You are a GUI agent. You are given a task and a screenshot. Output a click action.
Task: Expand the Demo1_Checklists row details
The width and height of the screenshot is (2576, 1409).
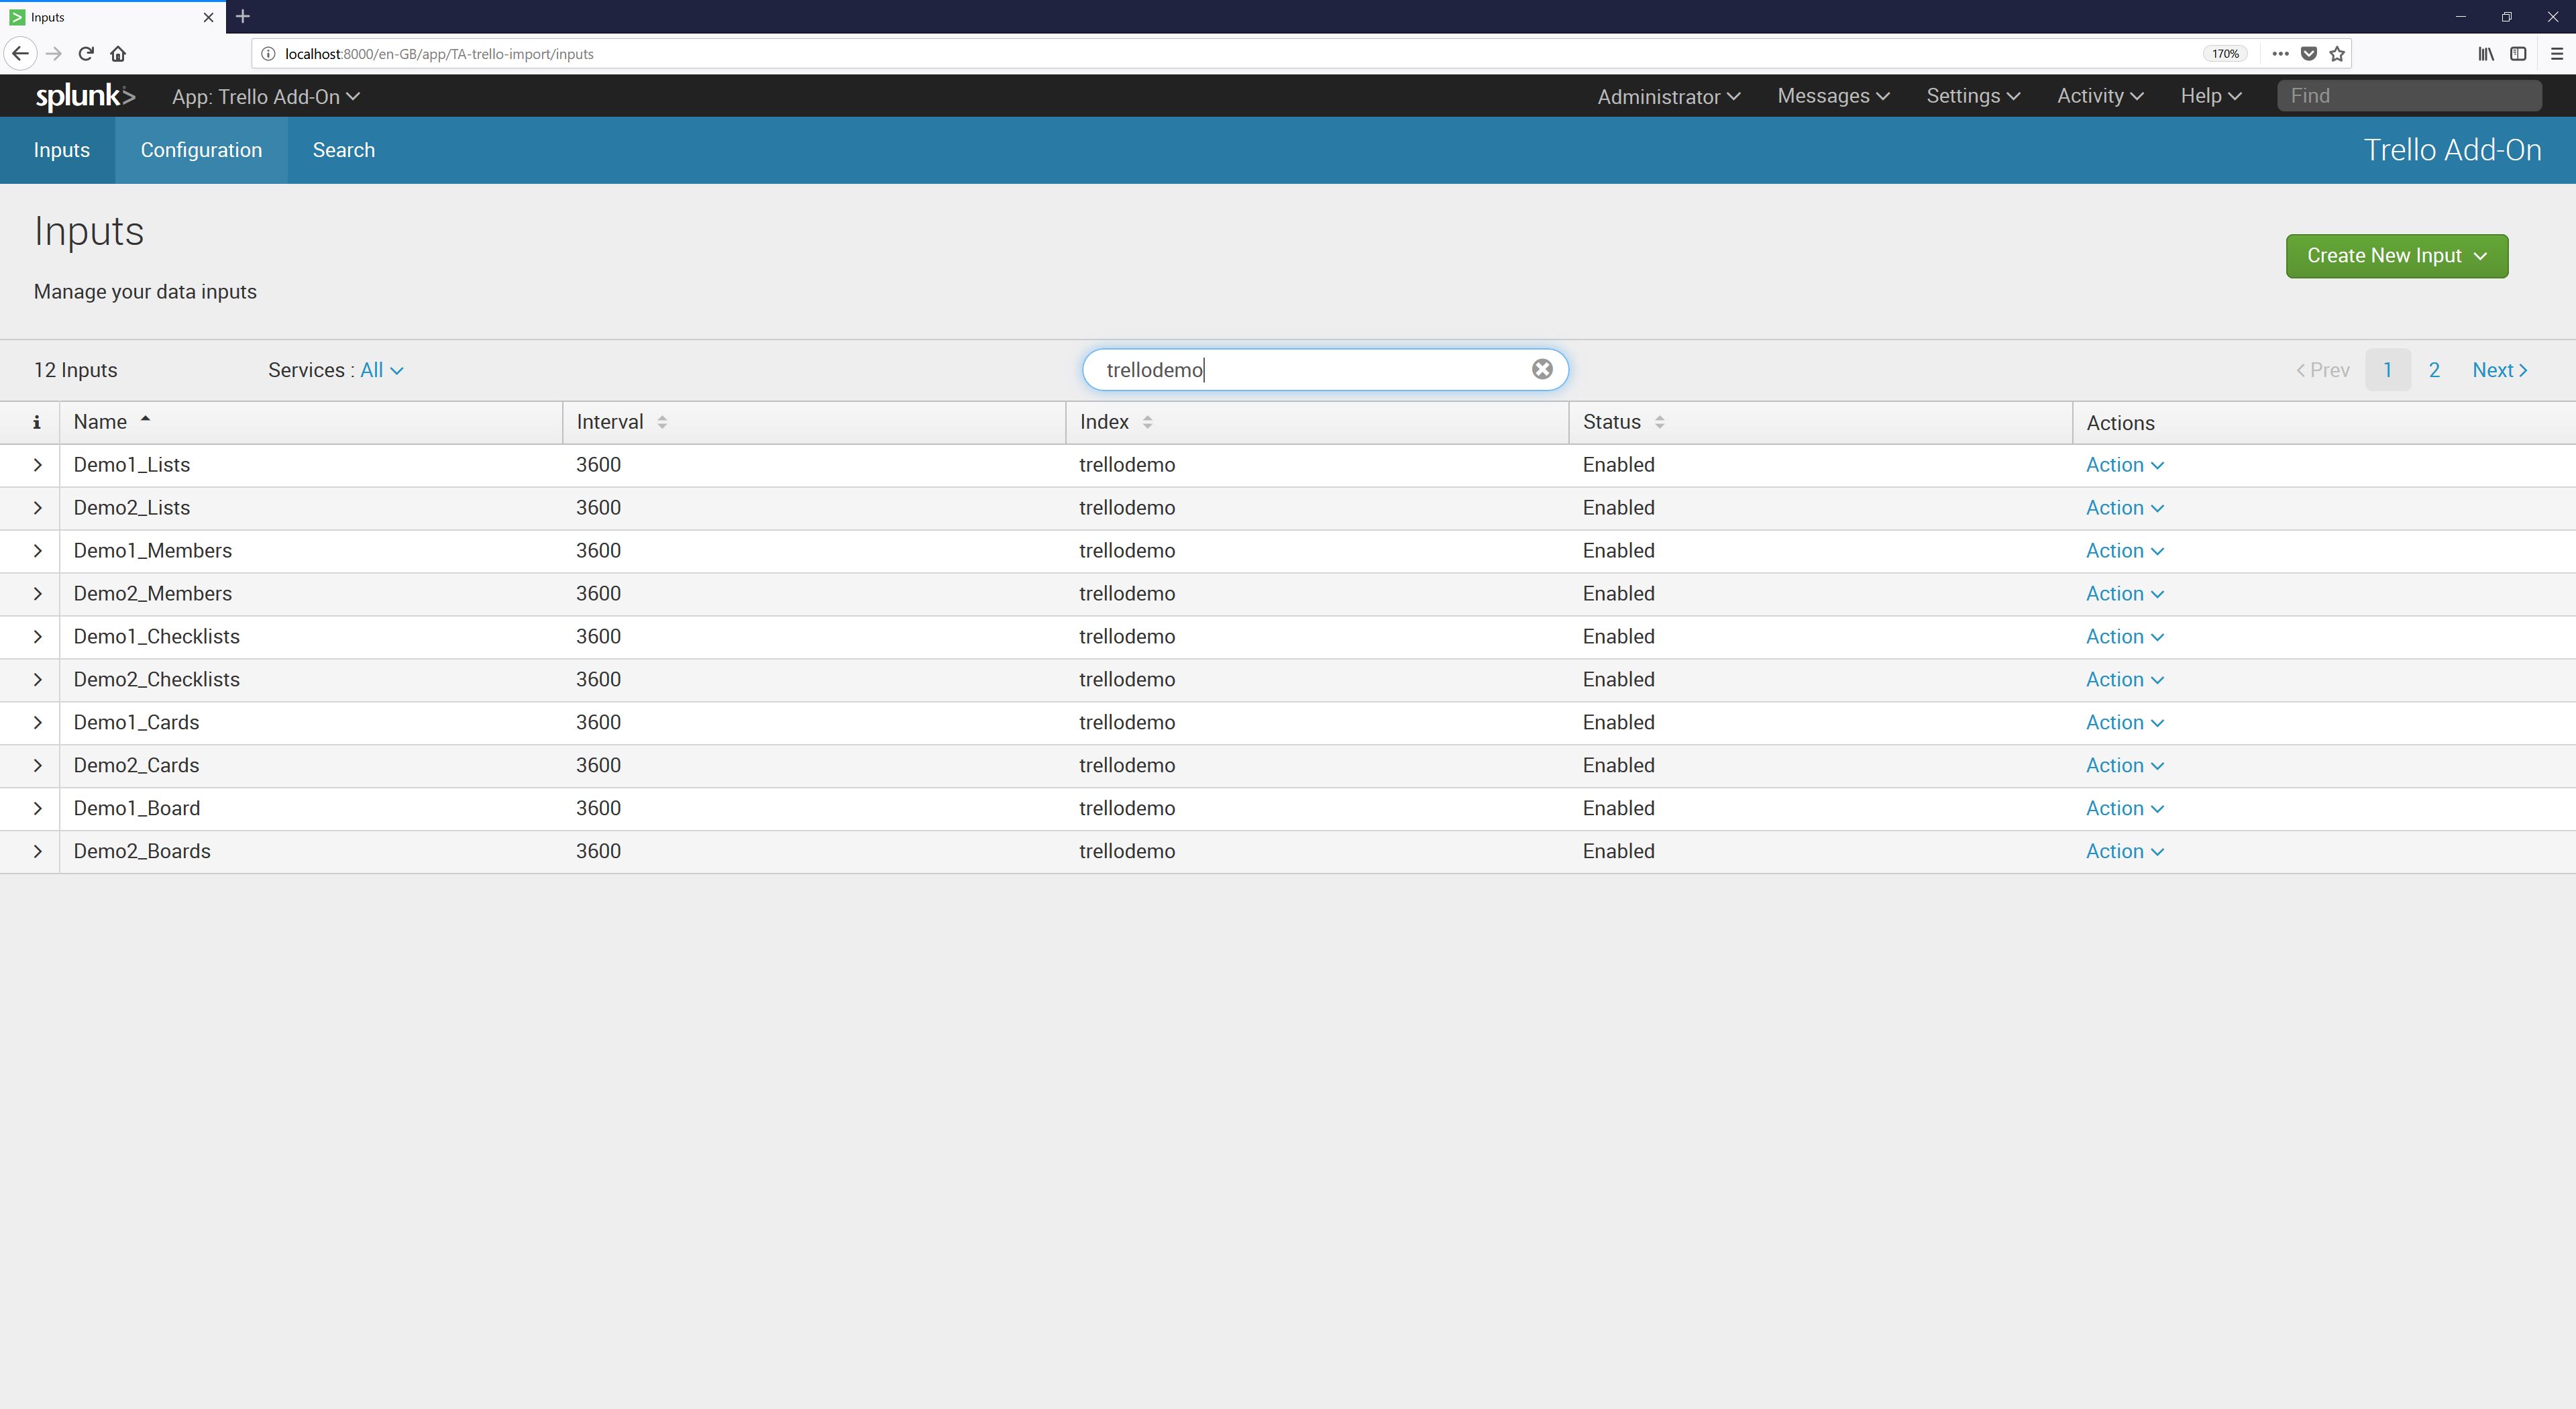37,637
